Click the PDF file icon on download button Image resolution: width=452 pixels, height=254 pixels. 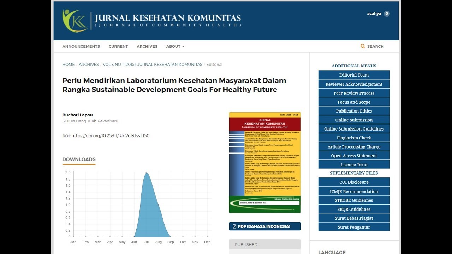(x=234, y=226)
